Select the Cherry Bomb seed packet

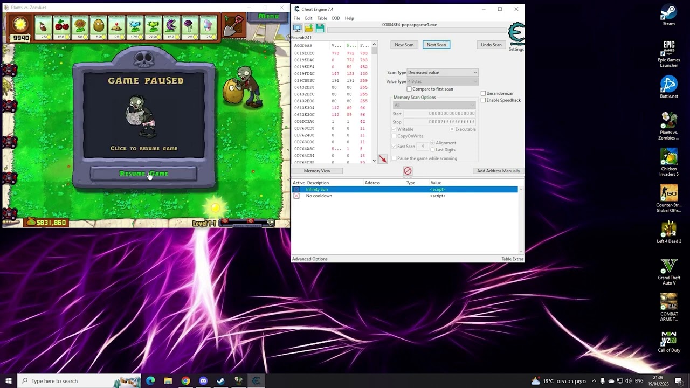point(61,27)
